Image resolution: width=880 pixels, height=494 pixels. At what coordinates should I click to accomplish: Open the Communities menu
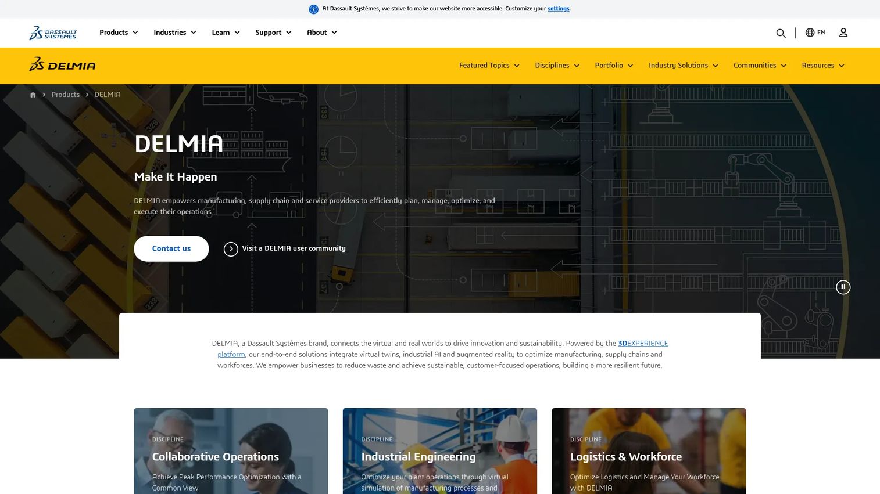pos(760,66)
